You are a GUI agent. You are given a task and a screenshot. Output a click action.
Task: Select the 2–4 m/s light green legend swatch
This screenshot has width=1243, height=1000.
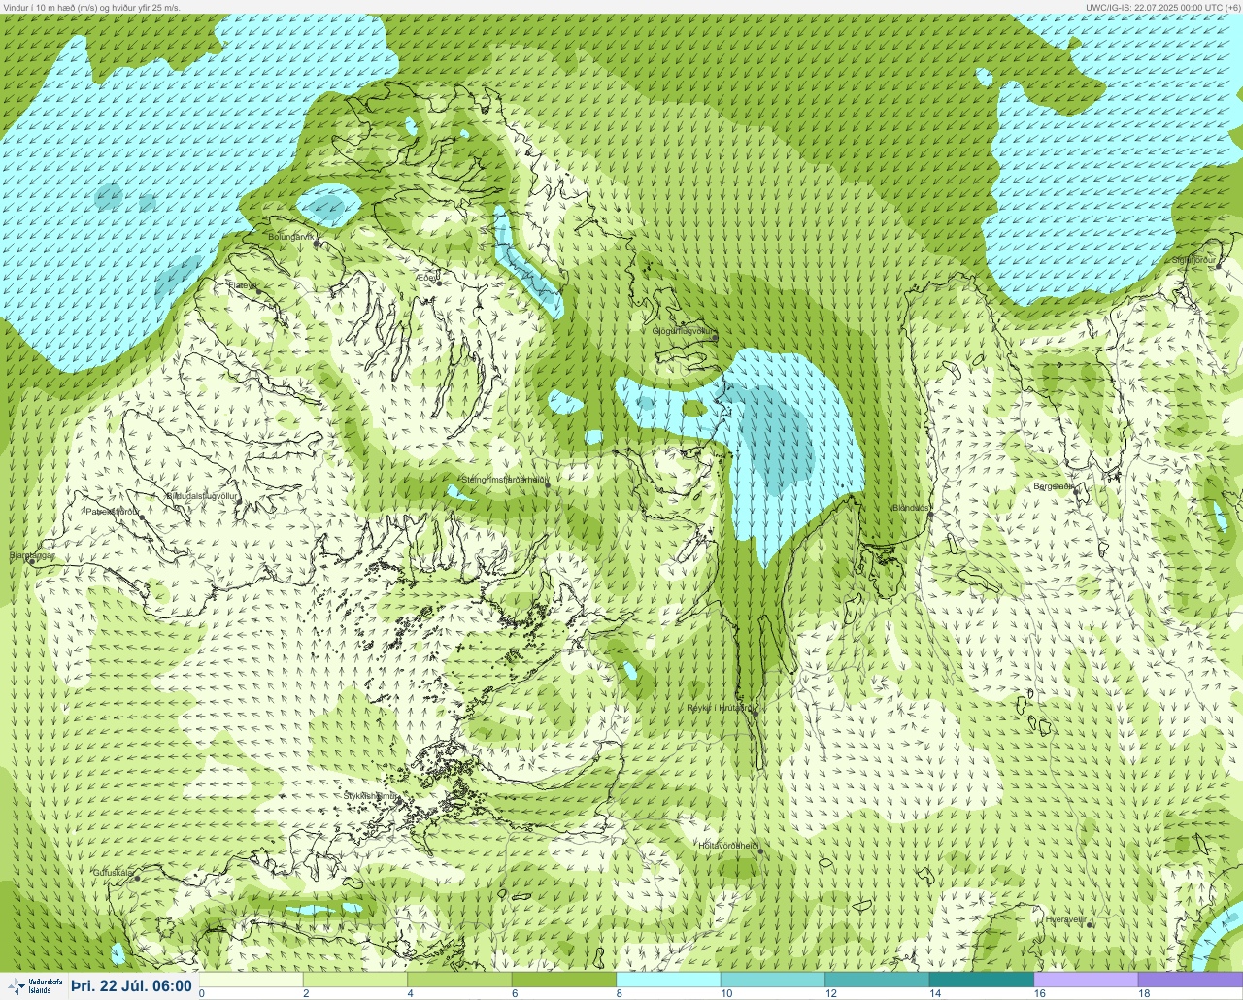[x=354, y=980]
